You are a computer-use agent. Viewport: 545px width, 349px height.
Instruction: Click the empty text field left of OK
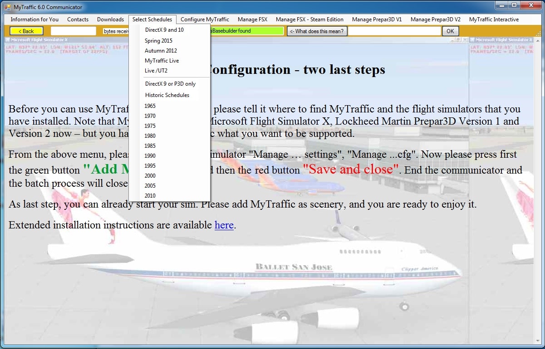[x=394, y=31]
